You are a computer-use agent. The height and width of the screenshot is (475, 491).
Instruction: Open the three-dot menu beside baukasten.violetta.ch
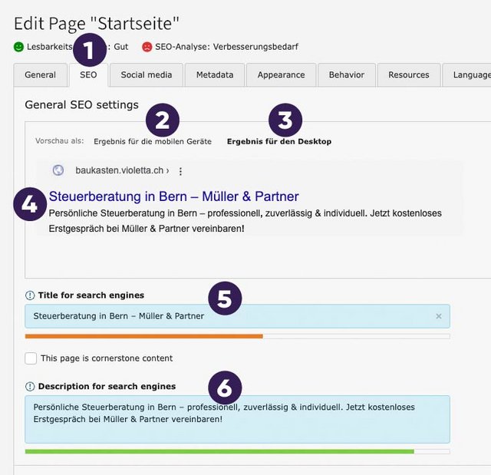[x=180, y=171]
